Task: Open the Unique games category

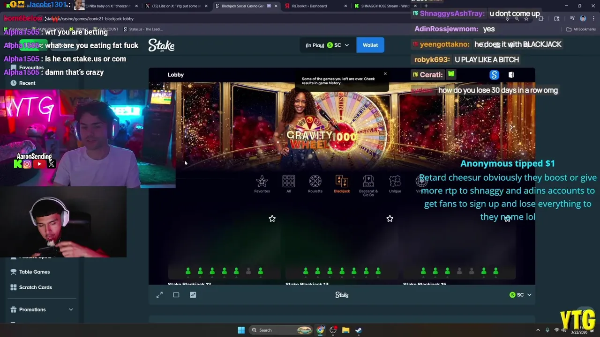Action: click(x=395, y=184)
